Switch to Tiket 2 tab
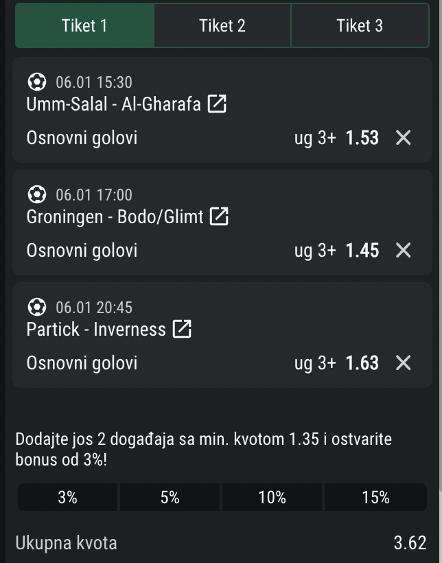This screenshot has height=563, width=442. (x=222, y=26)
